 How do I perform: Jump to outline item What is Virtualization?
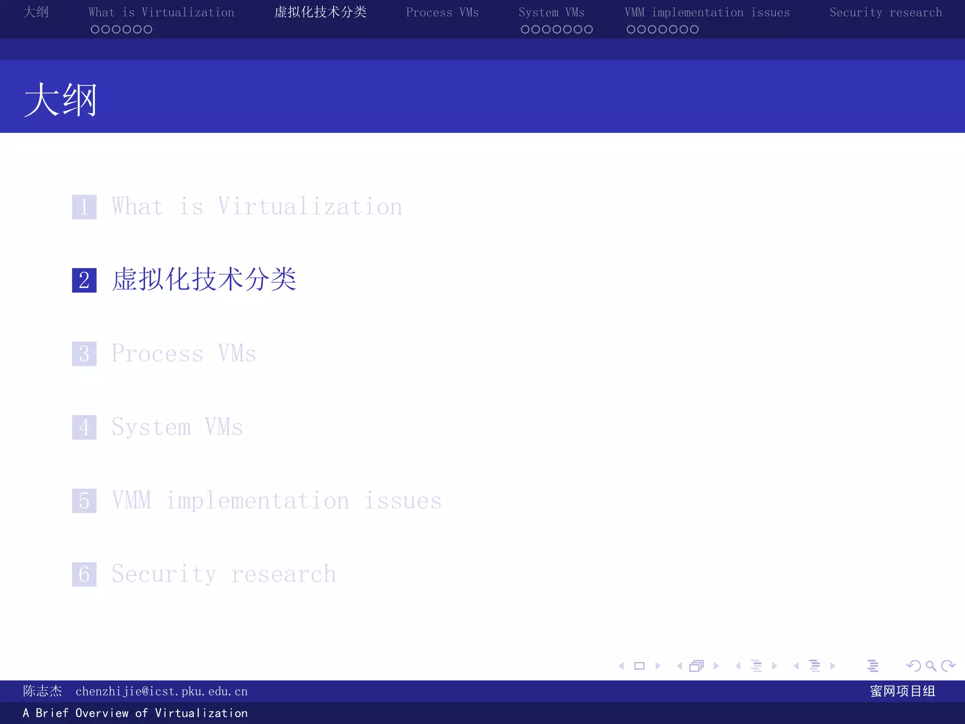click(x=257, y=207)
